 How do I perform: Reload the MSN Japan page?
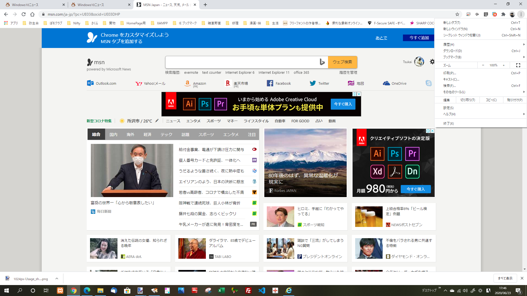click(24, 14)
